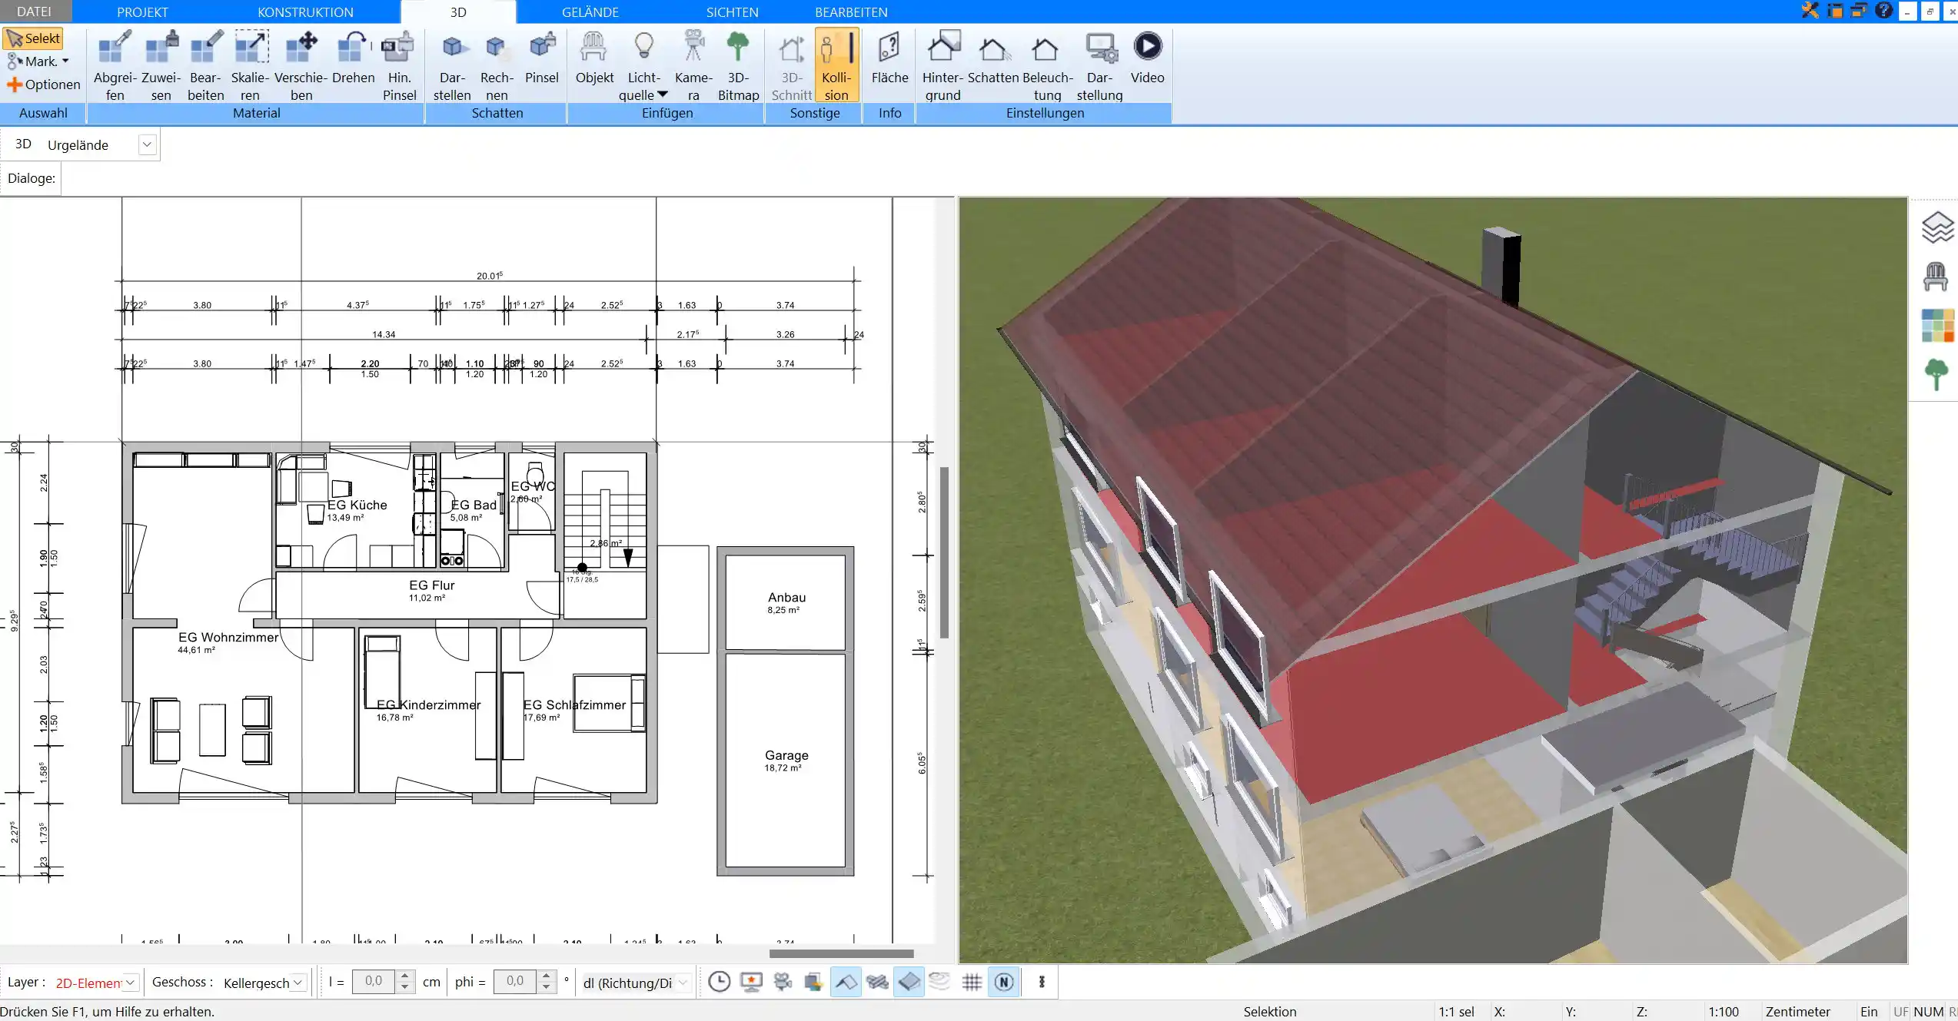
Task: Decrease the phi value stepper
Action: pyautogui.click(x=546, y=987)
